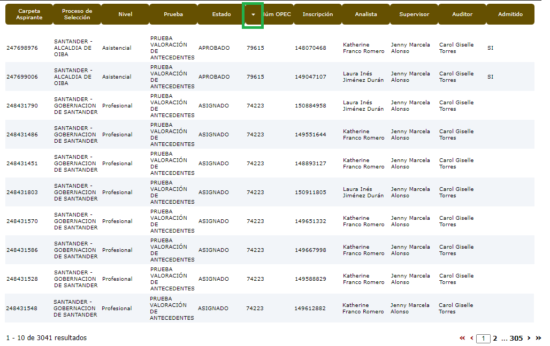Screen dimensions: 550x346
Task: Click the Supervisor column header
Action: (414, 14)
